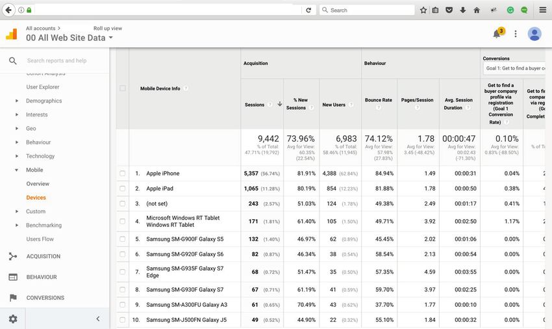
Task: Tick the checkbox for Samsung Galaxy A3 row
Action: (x=123, y=305)
